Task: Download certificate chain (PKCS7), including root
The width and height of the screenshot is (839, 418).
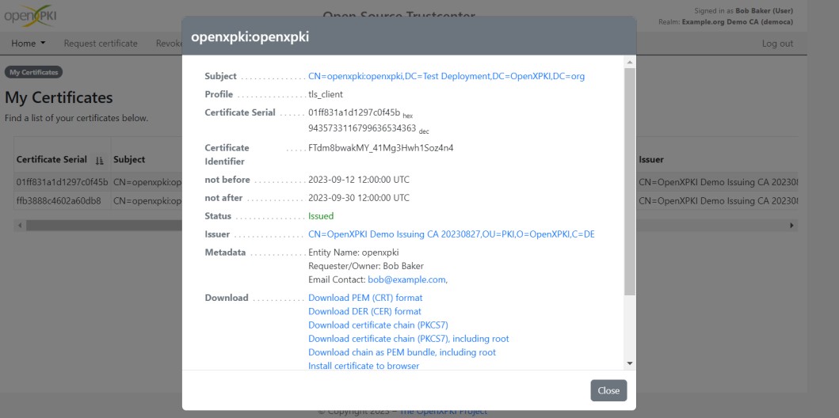Action: 409,338
